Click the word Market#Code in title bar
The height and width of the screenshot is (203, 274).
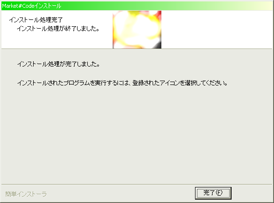(18, 6)
